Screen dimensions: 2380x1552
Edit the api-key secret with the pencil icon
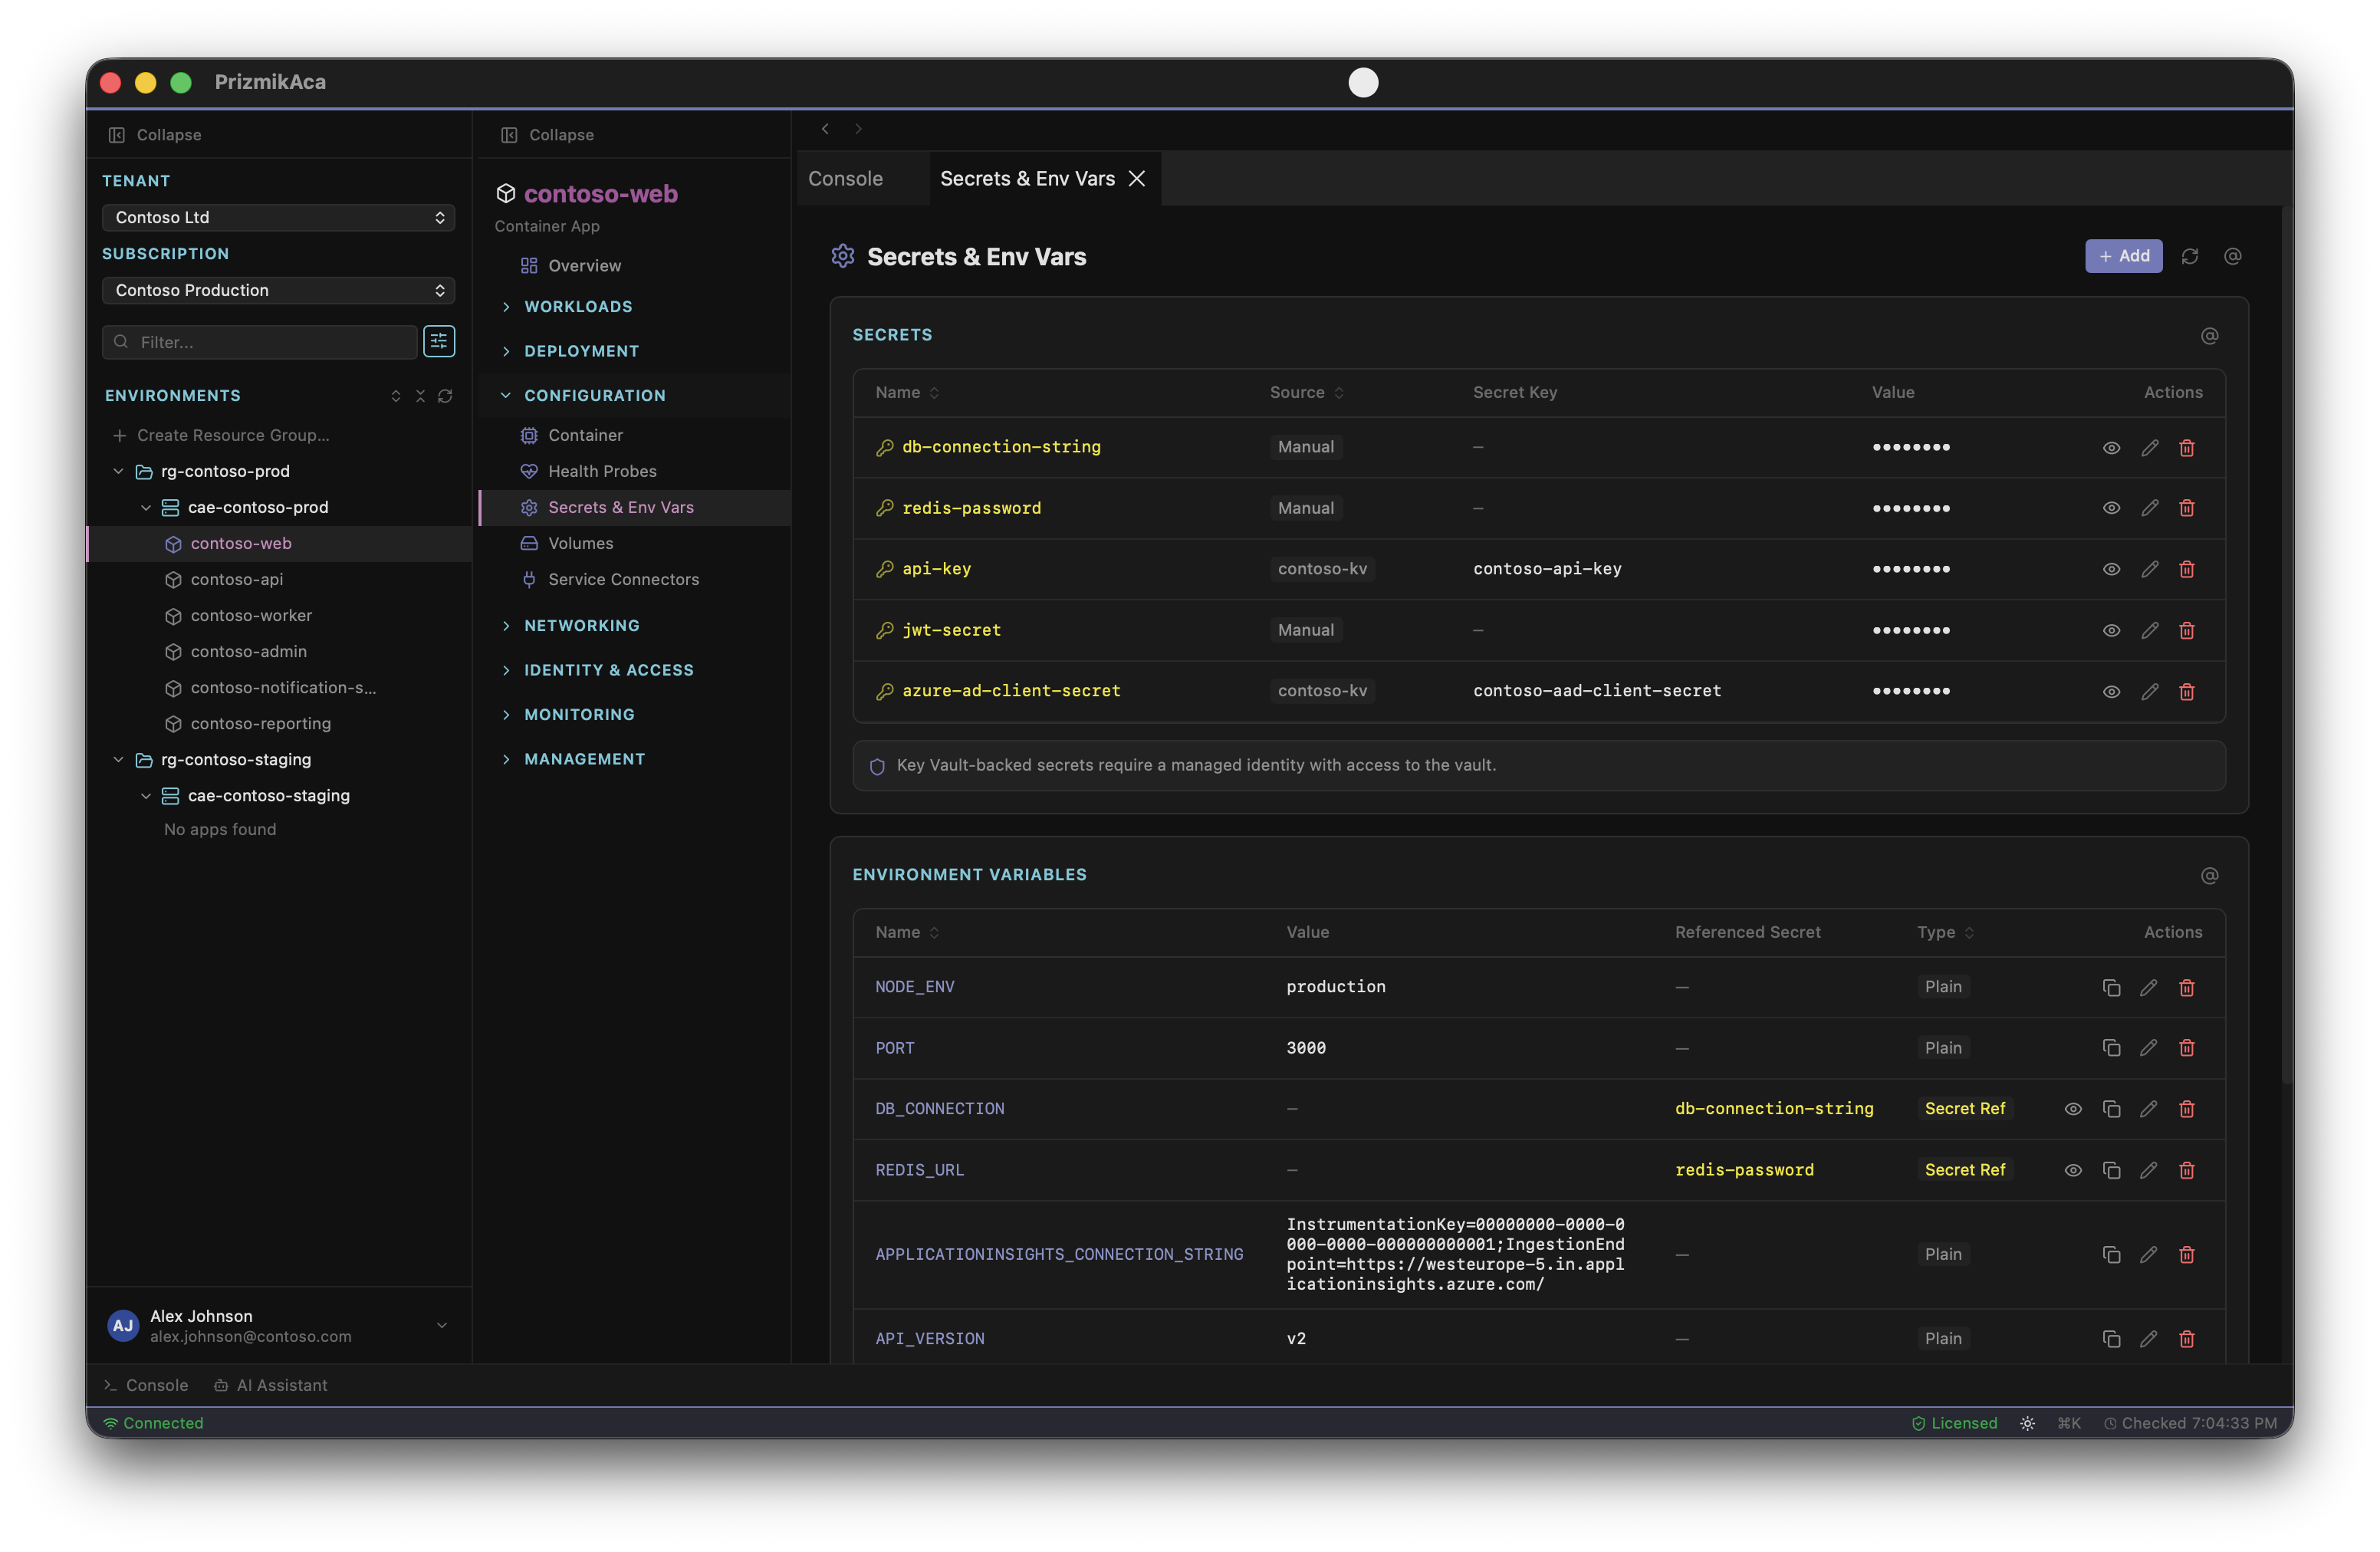(2150, 569)
